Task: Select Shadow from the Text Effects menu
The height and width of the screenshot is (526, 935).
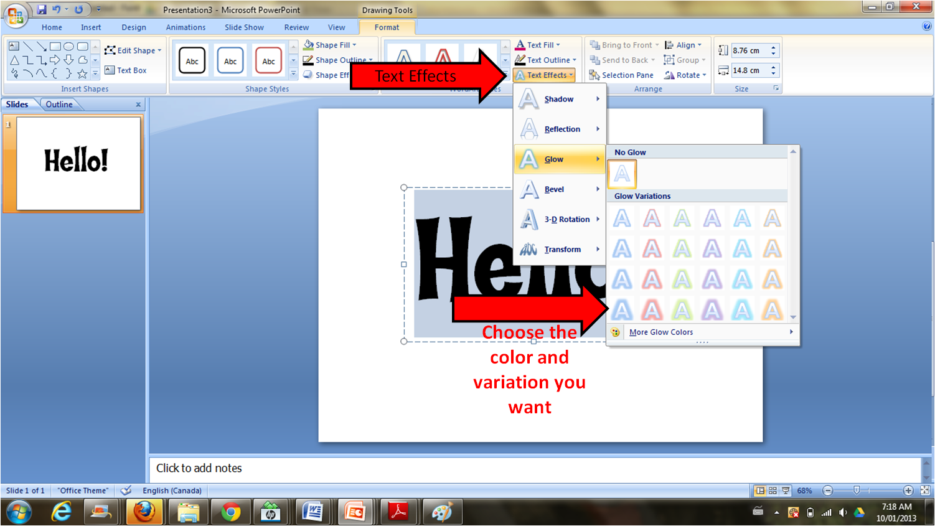Action: click(558, 98)
